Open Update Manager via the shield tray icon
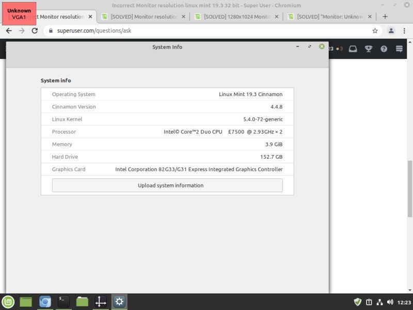Image resolution: width=413 pixels, height=310 pixels. (358, 302)
